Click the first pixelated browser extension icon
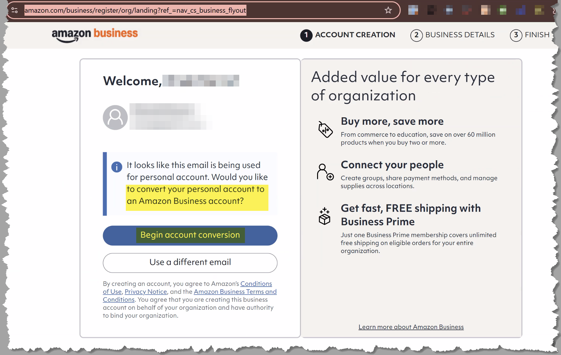This screenshot has width=561, height=355. [413, 10]
